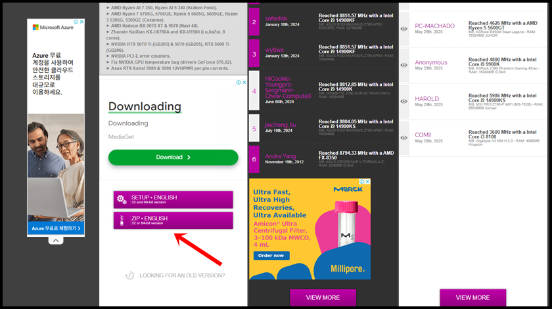This screenshot has height=309, width=552.
Task: Click the Azure ad laptop photo
Action: click(x=56, y=168)
